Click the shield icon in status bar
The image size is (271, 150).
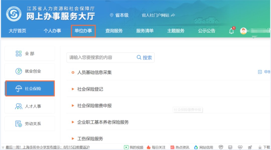pyautogui.click(x=221, y=147)
